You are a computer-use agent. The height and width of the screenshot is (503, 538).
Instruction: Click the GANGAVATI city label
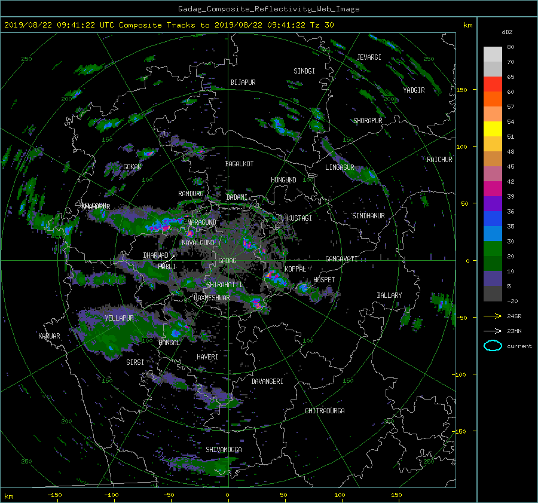point(341,259)
